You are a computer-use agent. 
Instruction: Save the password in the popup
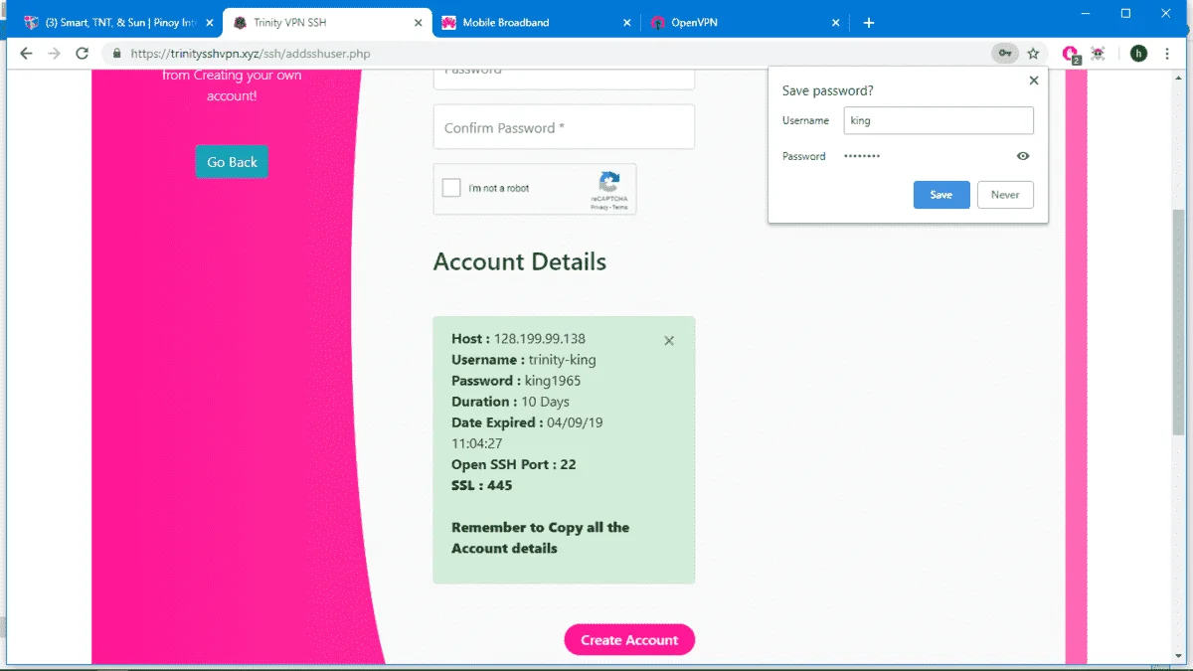click(941, 195)
